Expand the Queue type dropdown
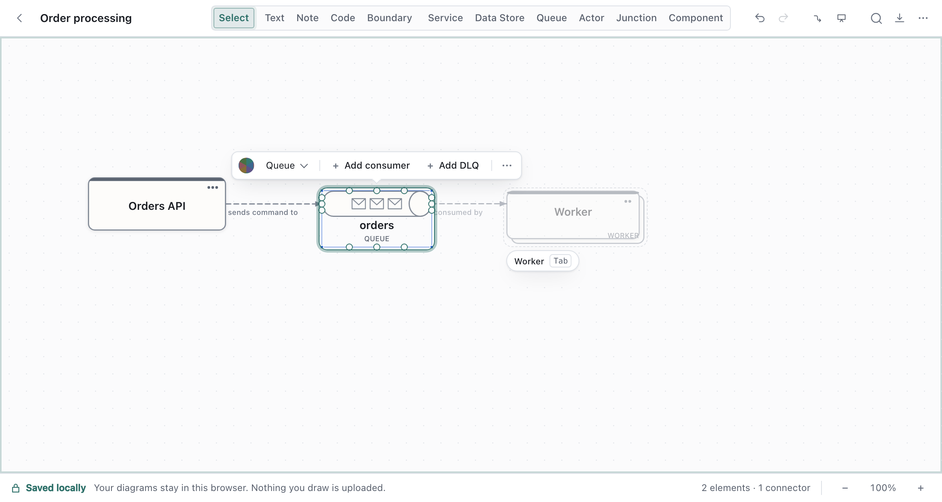Screen dimensions: 942x502 coord(287,166)
